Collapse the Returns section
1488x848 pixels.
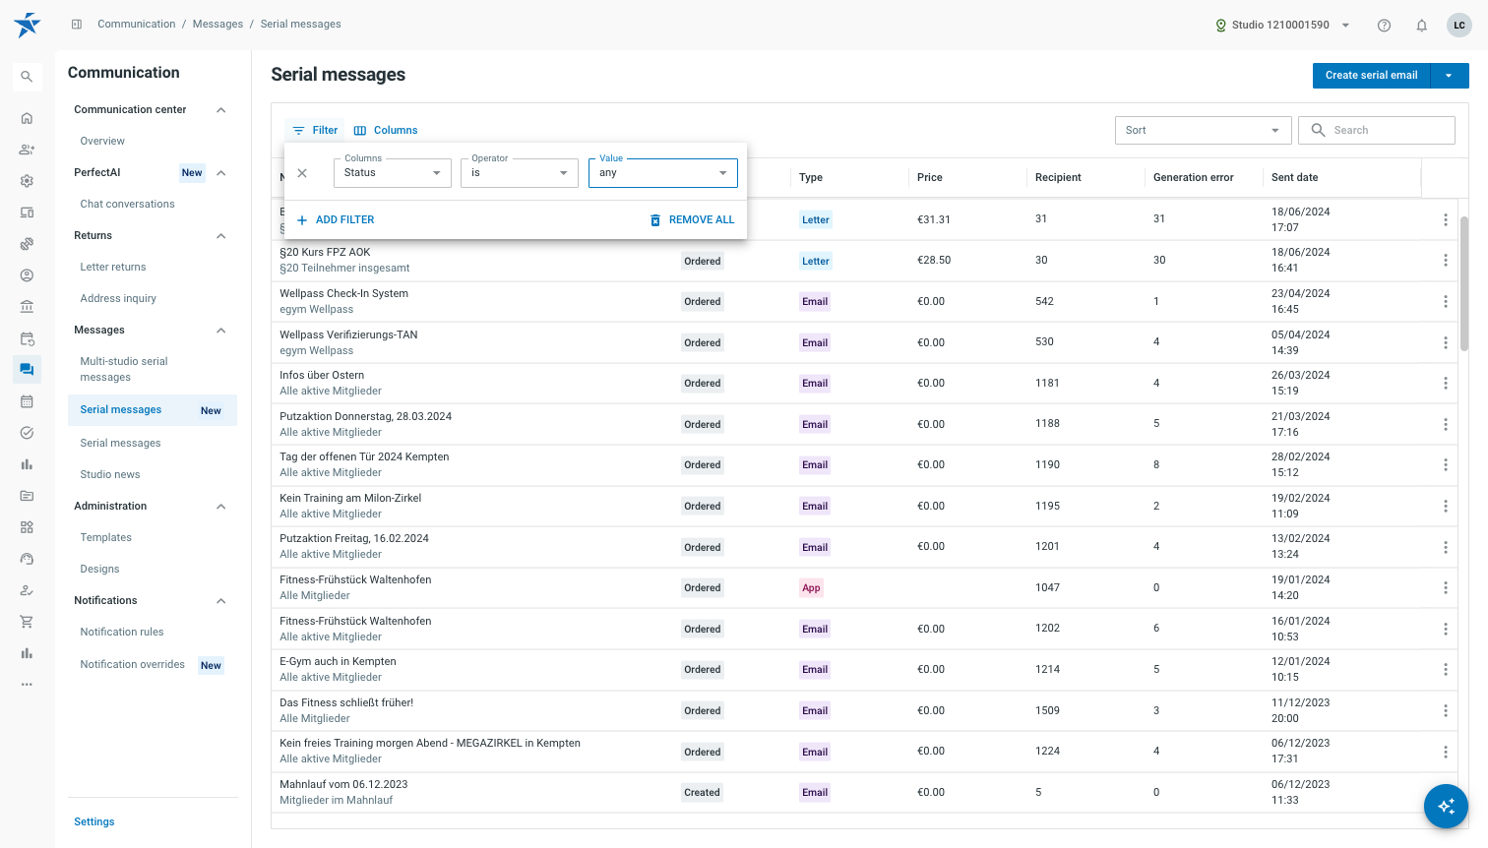click(221, 236)
